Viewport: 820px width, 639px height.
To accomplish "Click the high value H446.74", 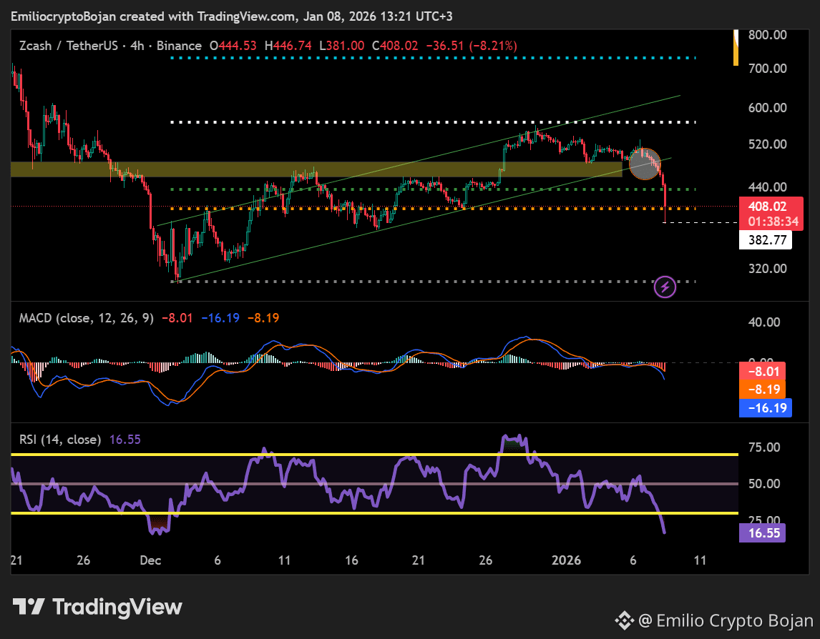I will coord(288,46).
